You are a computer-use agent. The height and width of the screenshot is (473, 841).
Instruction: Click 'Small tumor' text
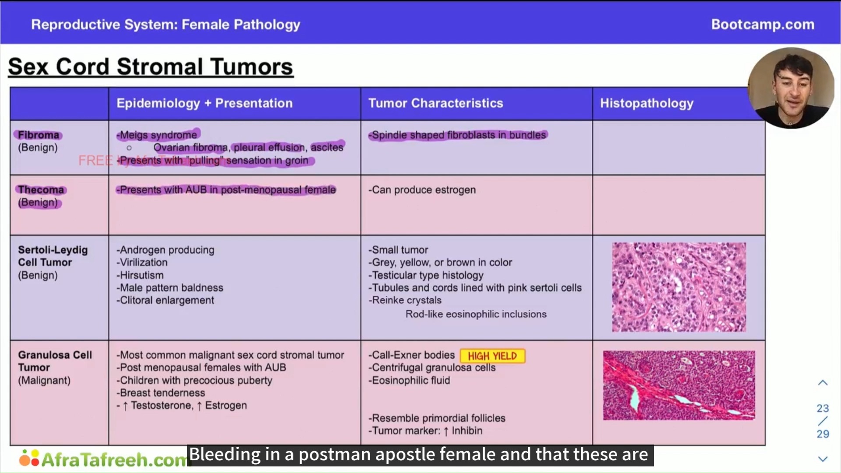point(398,250)
